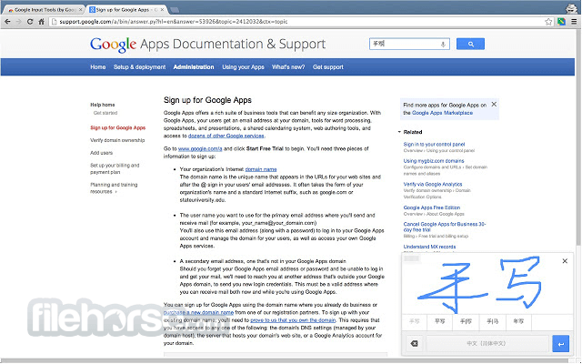Reload the page with the refresh icon
The height and width of the screenshot is (364, 582).
[x=30, y=22]
